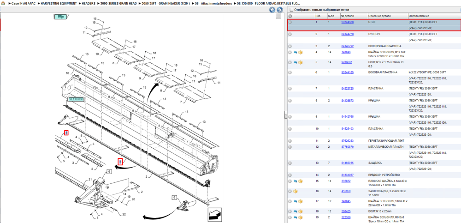The height and width of the screenshot is (223, 461).
Task: Open 'HARVESTING EQUIPMENT' breadcrumb
Action: pos(59,3)
